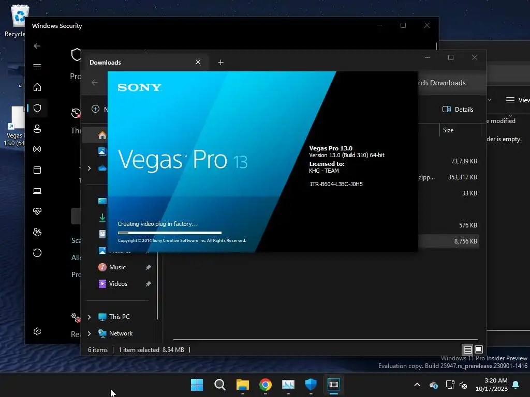Expand OneDrive node in navigation pane
The image size is (530, 397).
pos(89,168)
